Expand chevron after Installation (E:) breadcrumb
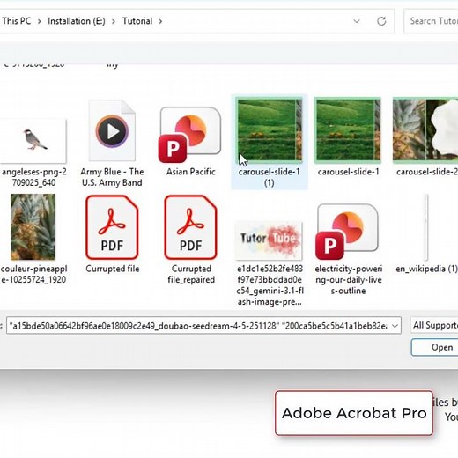The width and height of the screenshot is (458, 458). tap(114, 21)
